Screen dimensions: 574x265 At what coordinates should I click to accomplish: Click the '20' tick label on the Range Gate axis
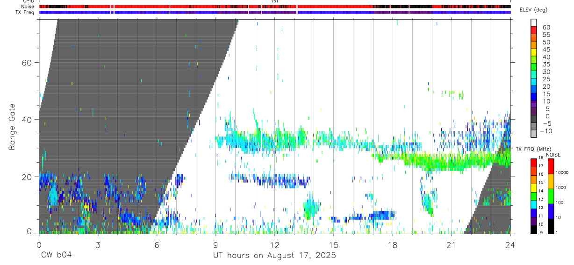26,177
